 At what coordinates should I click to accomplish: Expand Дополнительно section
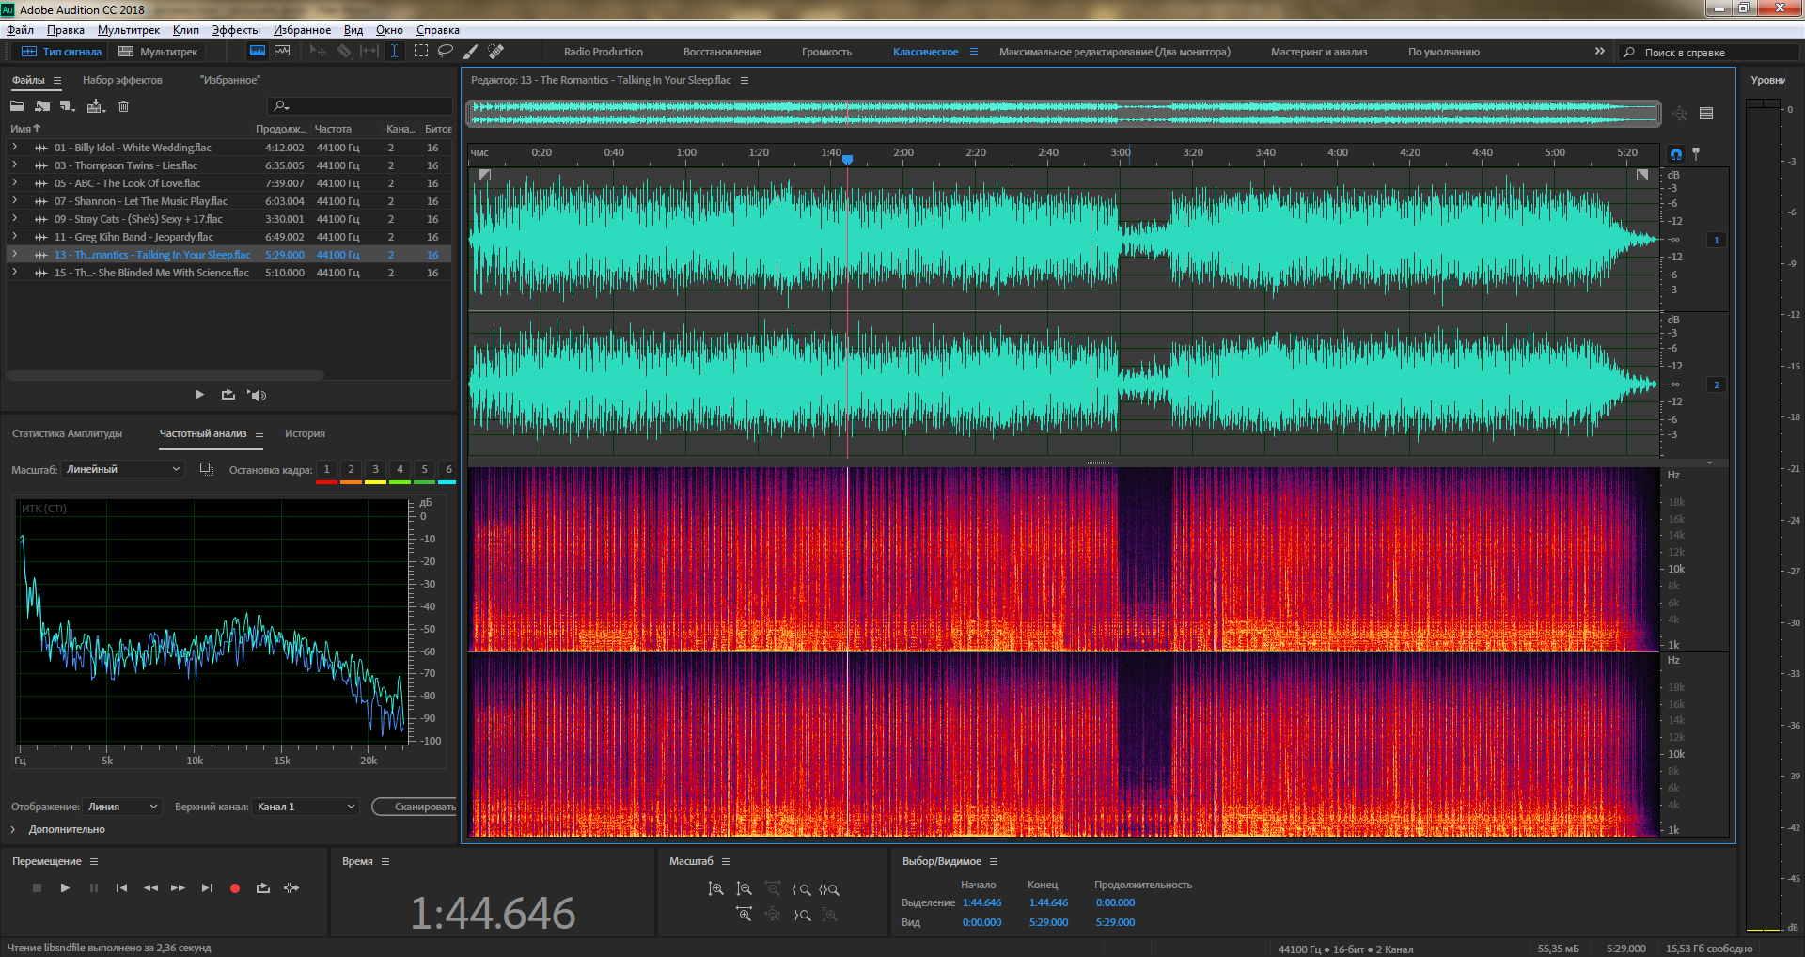[x=13, y=830]
